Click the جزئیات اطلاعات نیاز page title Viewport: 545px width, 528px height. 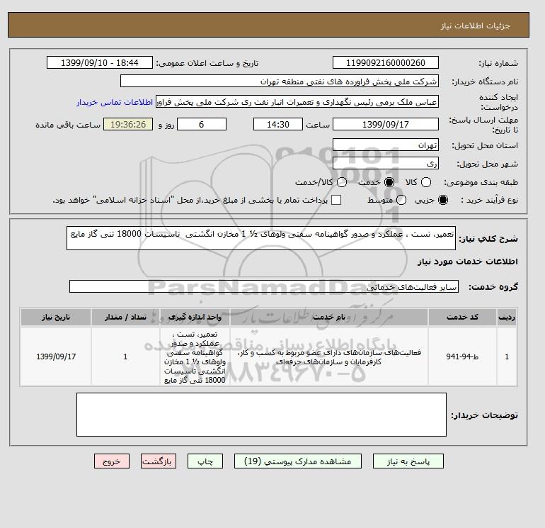pos(475,26)
